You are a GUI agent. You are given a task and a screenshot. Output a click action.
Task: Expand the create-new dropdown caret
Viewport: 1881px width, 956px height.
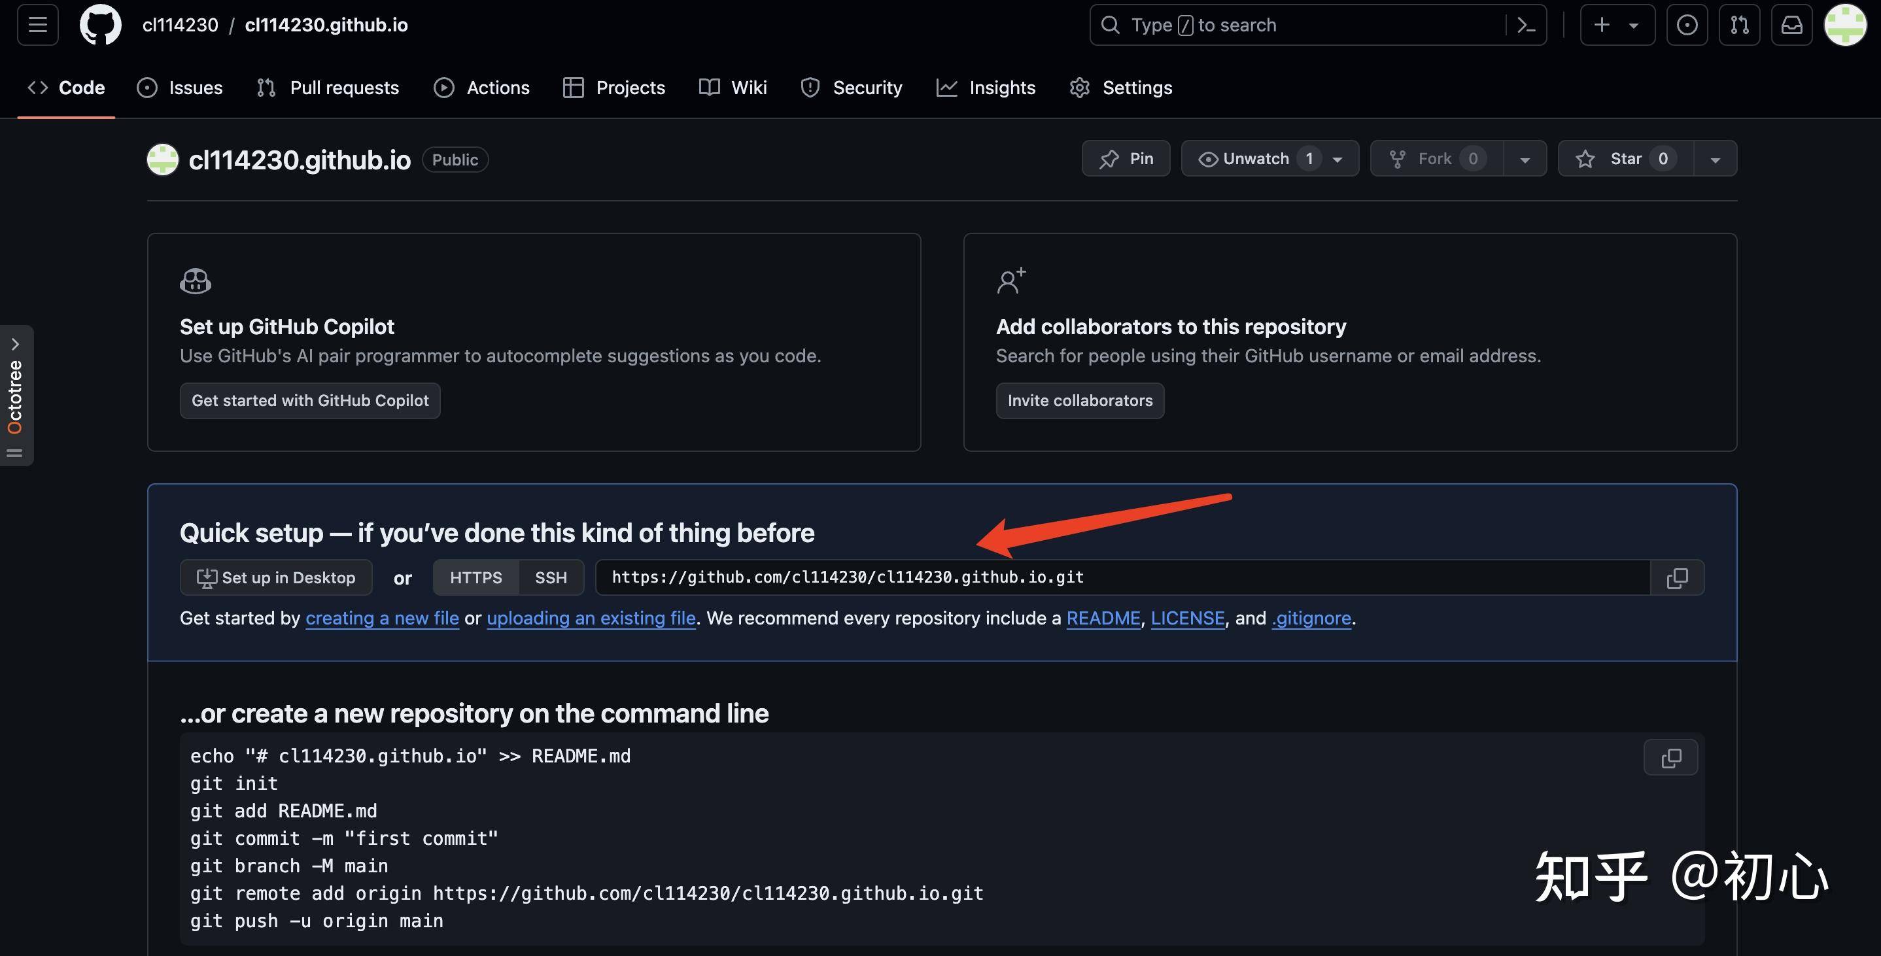point(1634,26)
